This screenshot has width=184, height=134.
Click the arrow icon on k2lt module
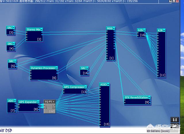pyautogui.click(x=164, y=30)
